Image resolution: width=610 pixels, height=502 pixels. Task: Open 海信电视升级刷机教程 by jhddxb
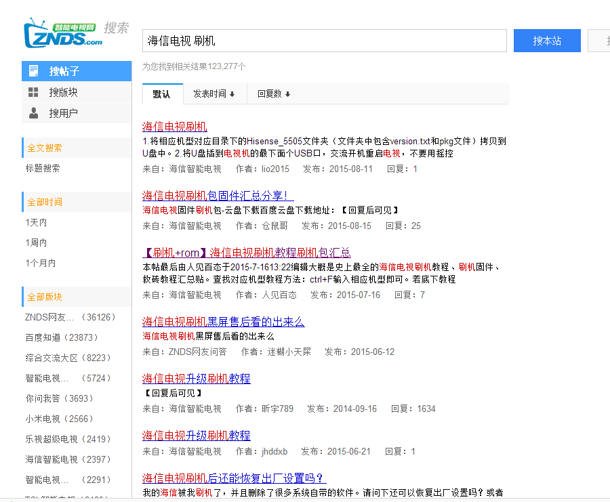pos(196,436)
